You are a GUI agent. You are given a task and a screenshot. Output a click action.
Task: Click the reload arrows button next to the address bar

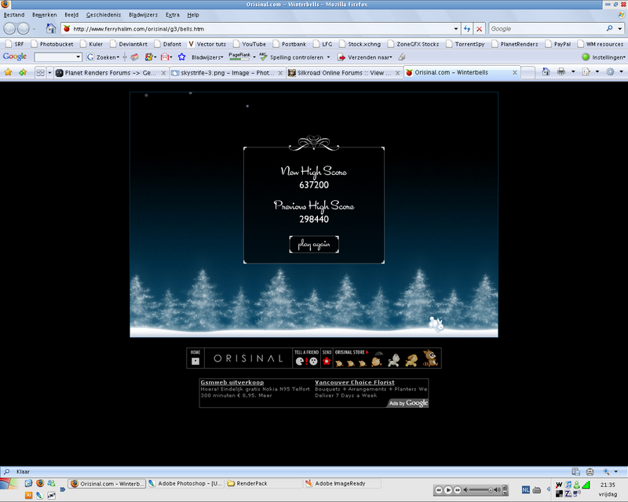pyautogui.click(x=467, y=29)
